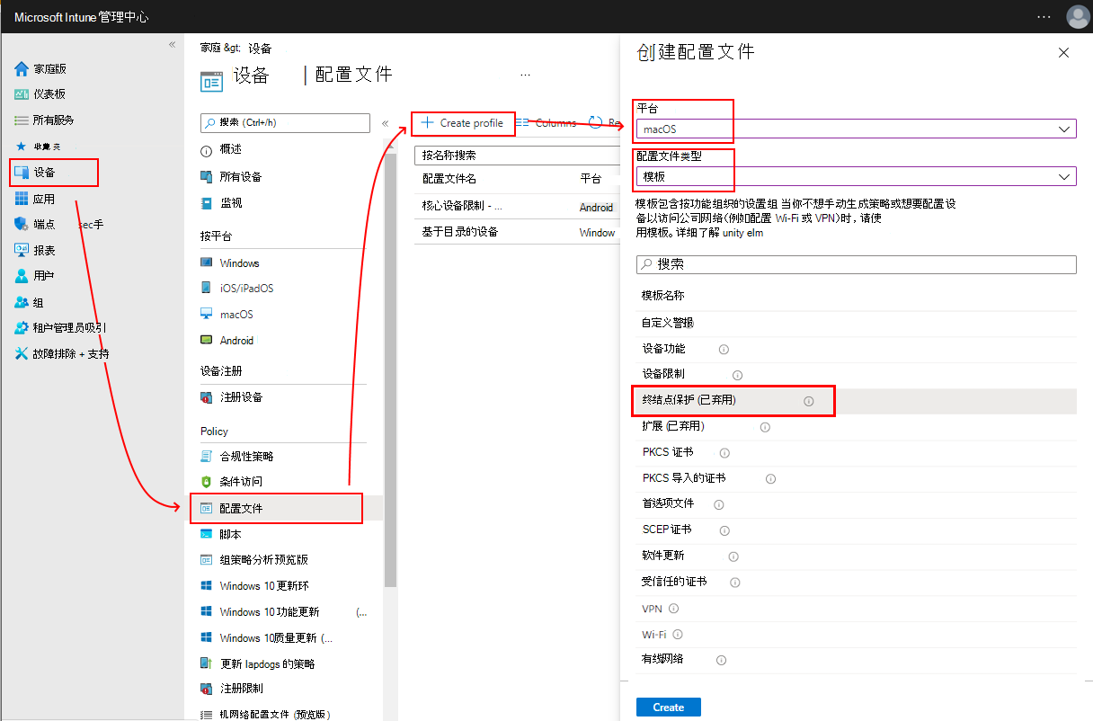Open the 组 groups icon
Image resolution: width=1093 pixels, height=721 pixels.
[x=22, y=302]
